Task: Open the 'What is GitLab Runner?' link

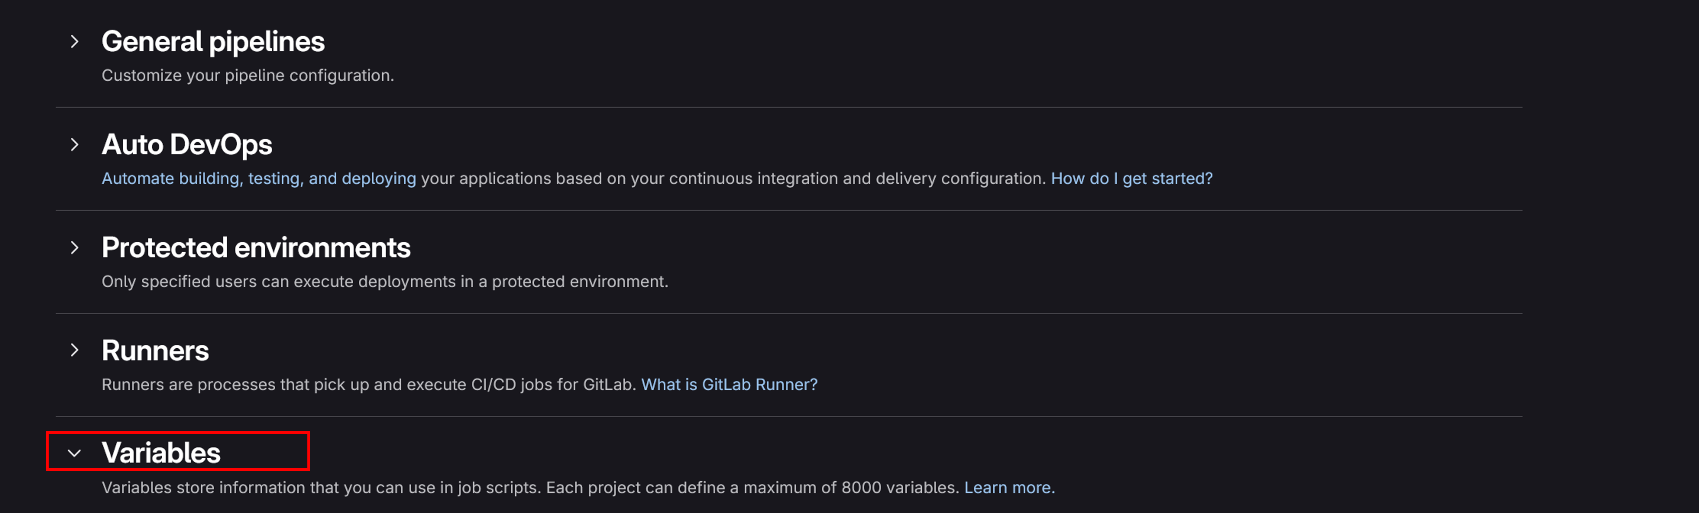Action: pyautogui.click(x=729, y=385)
